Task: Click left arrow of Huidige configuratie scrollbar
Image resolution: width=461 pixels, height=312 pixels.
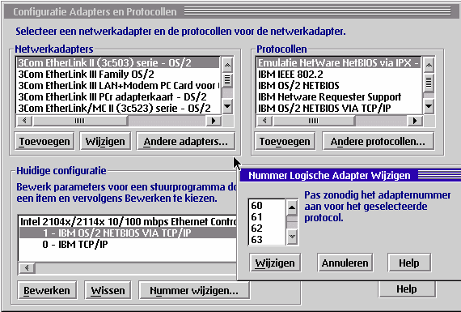Action: tap(27, 267)
